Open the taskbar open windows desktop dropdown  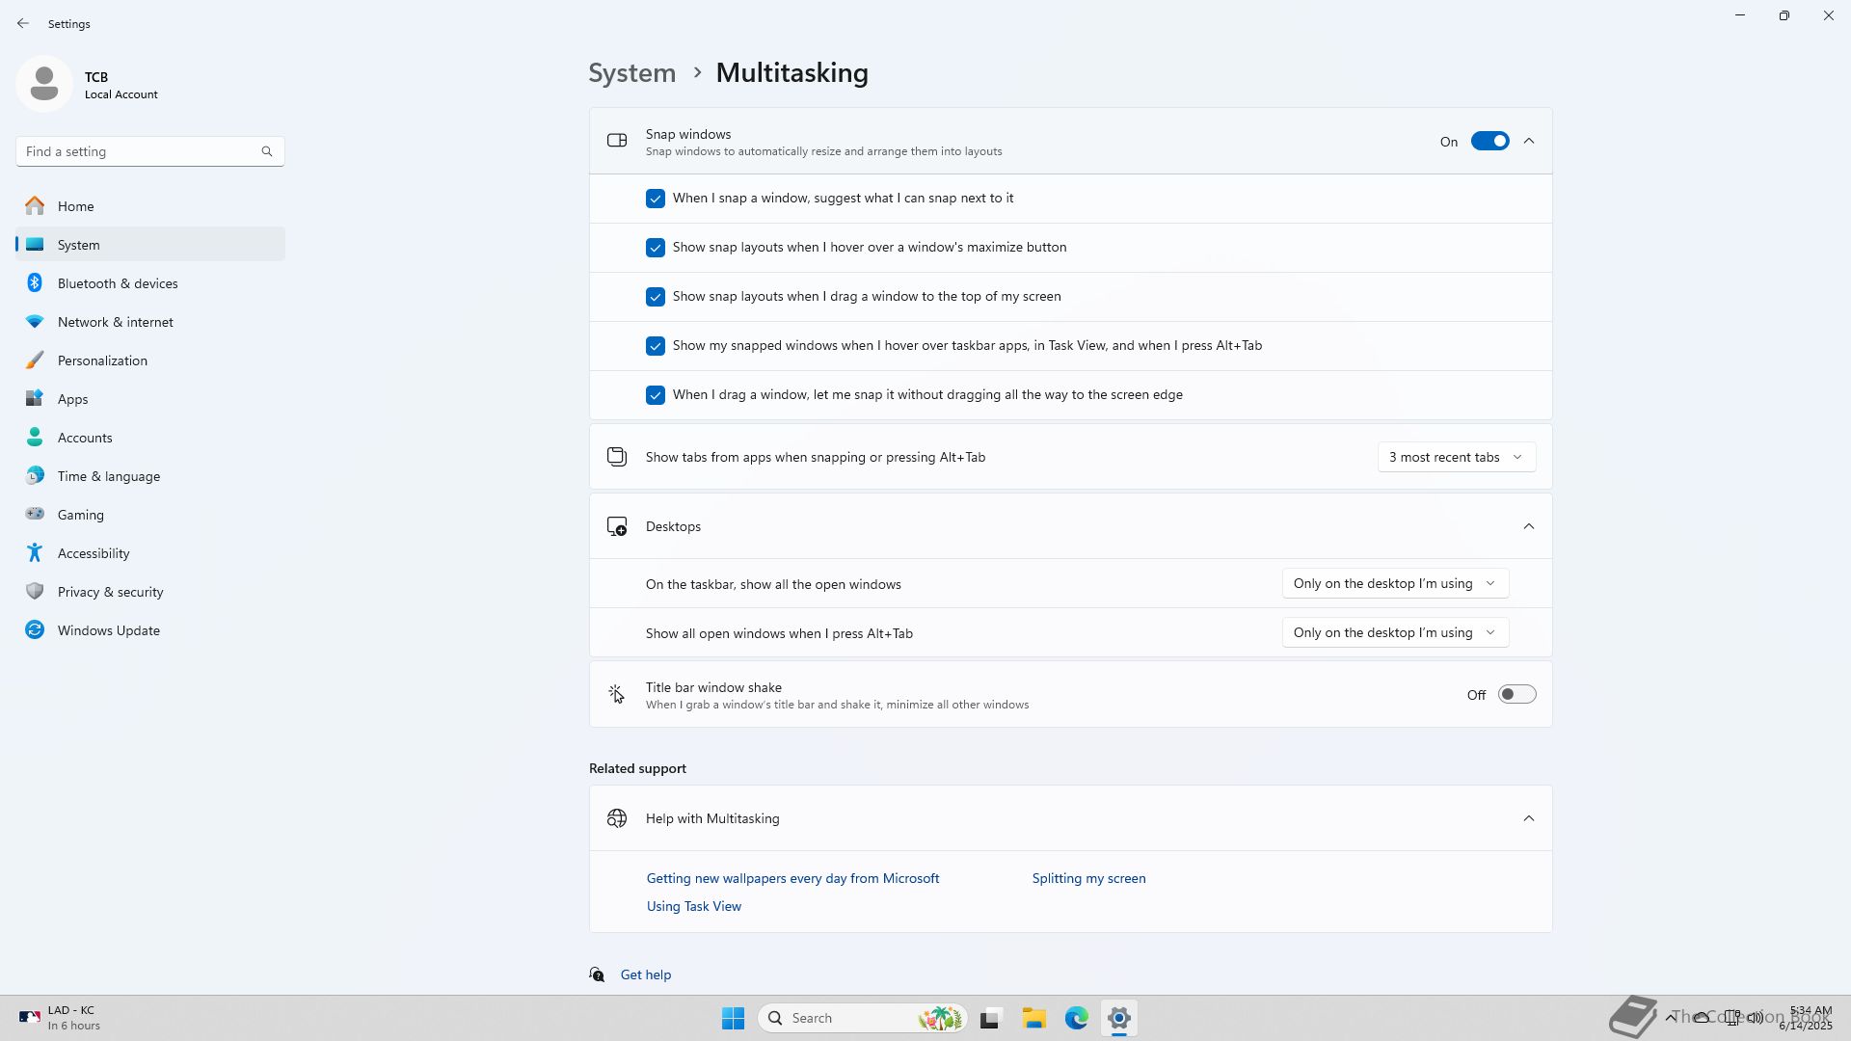click(1394, 583)
